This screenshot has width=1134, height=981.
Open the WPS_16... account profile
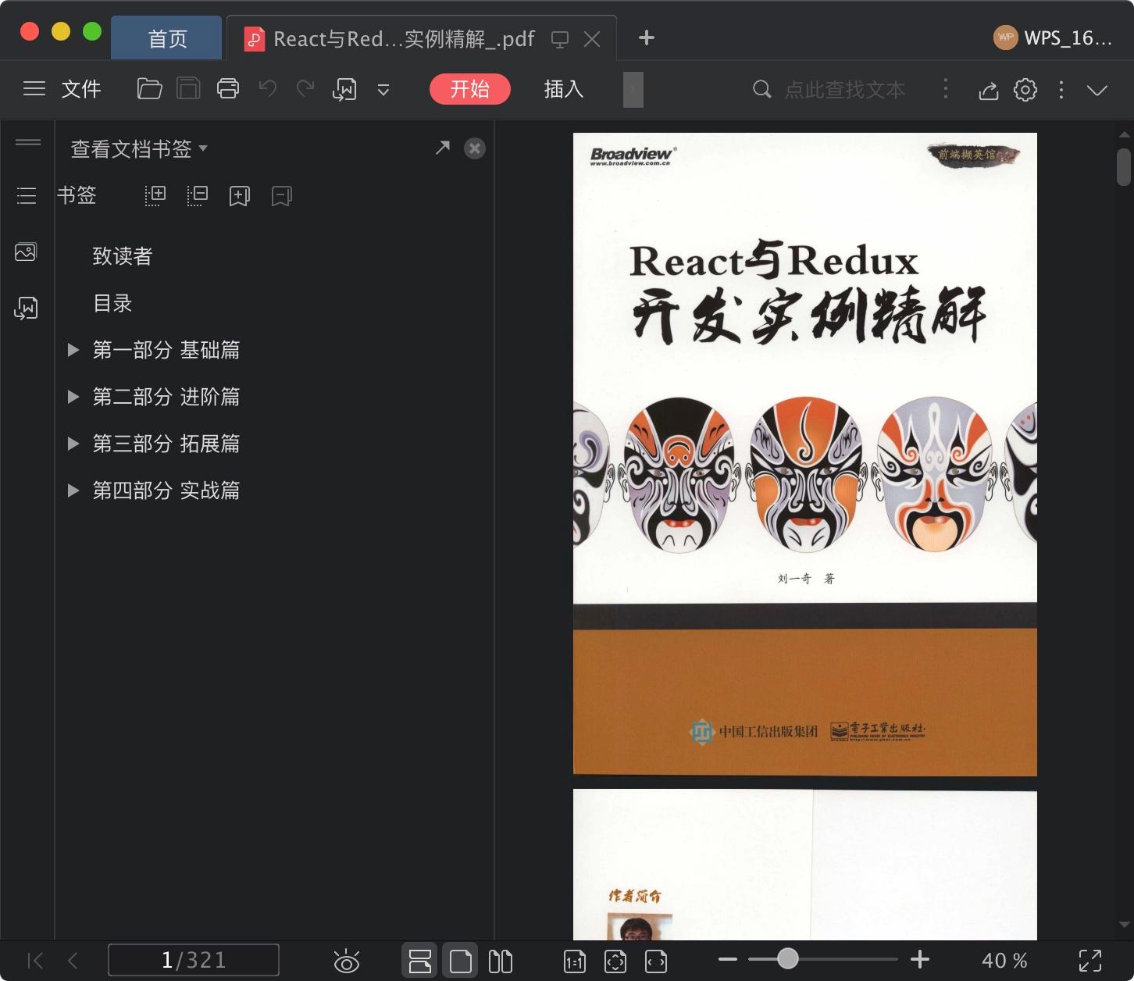[x=1054, y=37]
